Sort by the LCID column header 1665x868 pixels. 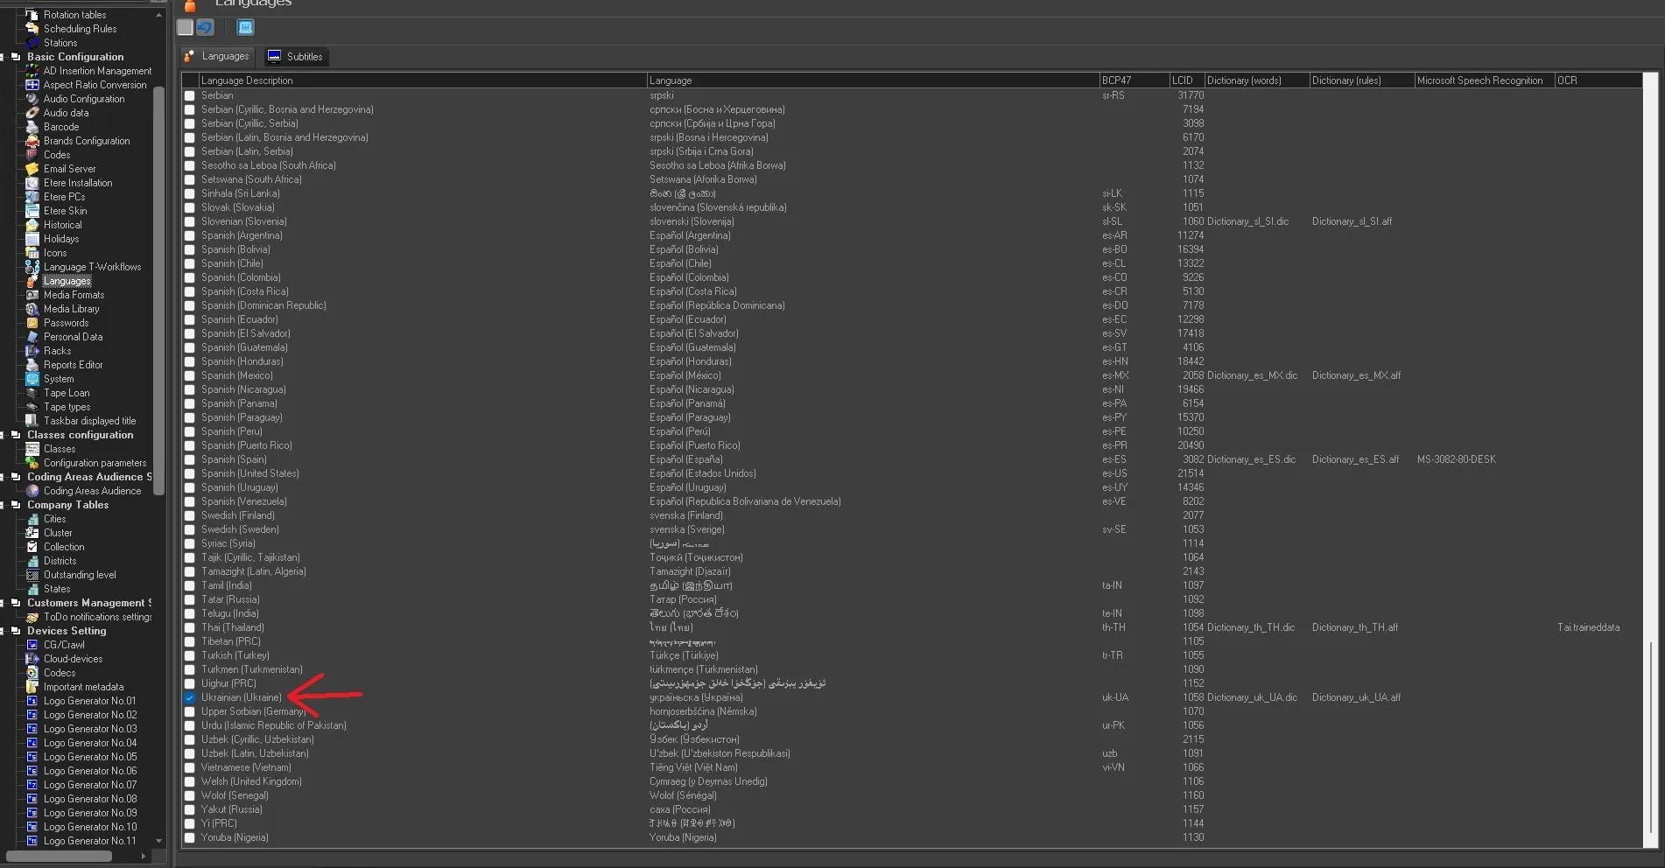pyautogui.click(x=1183, y=80)
